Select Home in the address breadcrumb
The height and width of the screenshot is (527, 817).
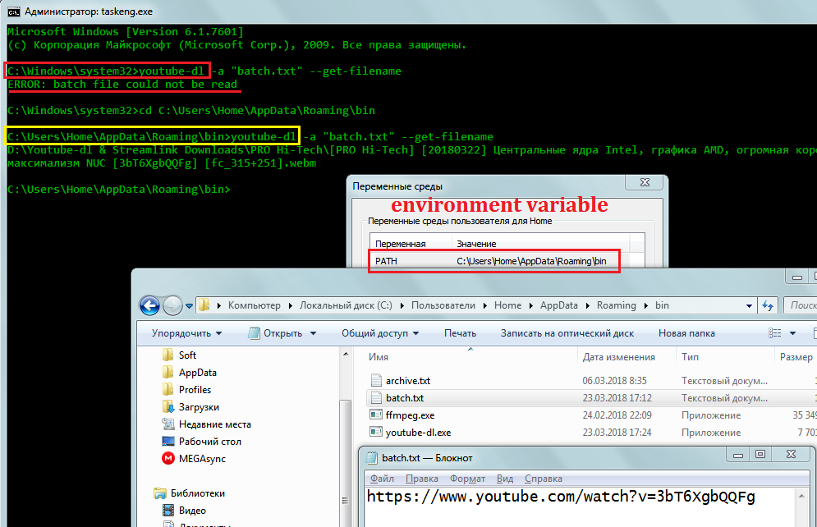[507, 305]
